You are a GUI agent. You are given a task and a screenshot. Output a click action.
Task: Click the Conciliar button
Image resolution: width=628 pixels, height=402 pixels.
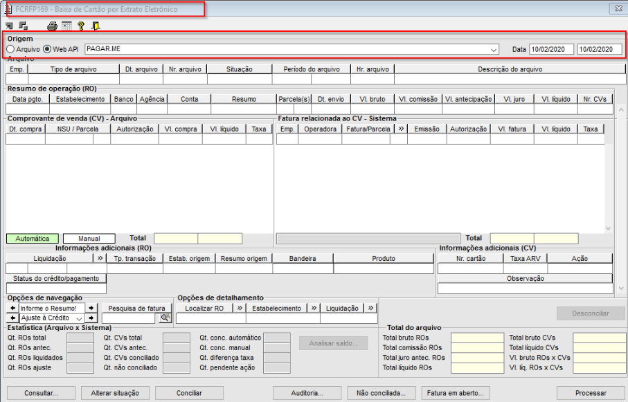[x=189, y=393]
